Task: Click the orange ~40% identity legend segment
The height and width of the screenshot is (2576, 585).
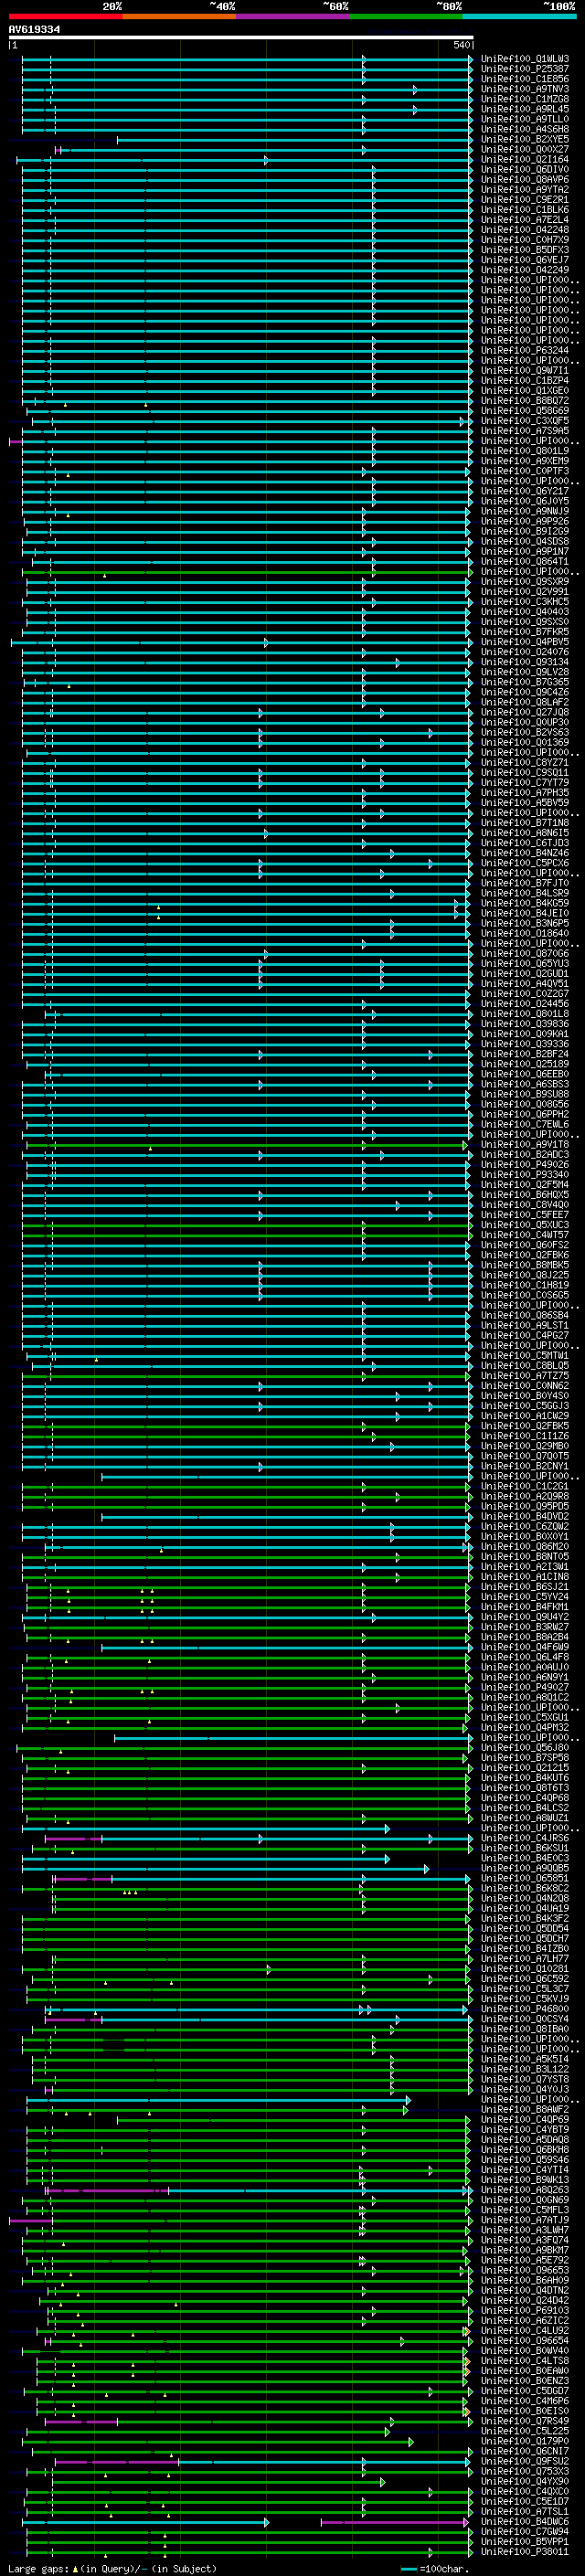Action: (x=180, y=17)
